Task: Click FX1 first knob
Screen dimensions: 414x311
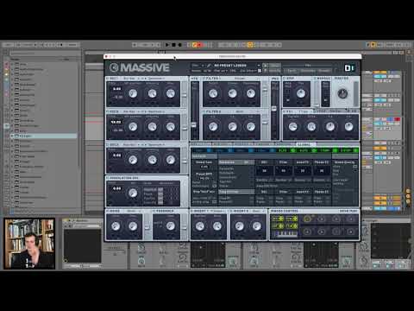Action: click(x=293, y=127)
